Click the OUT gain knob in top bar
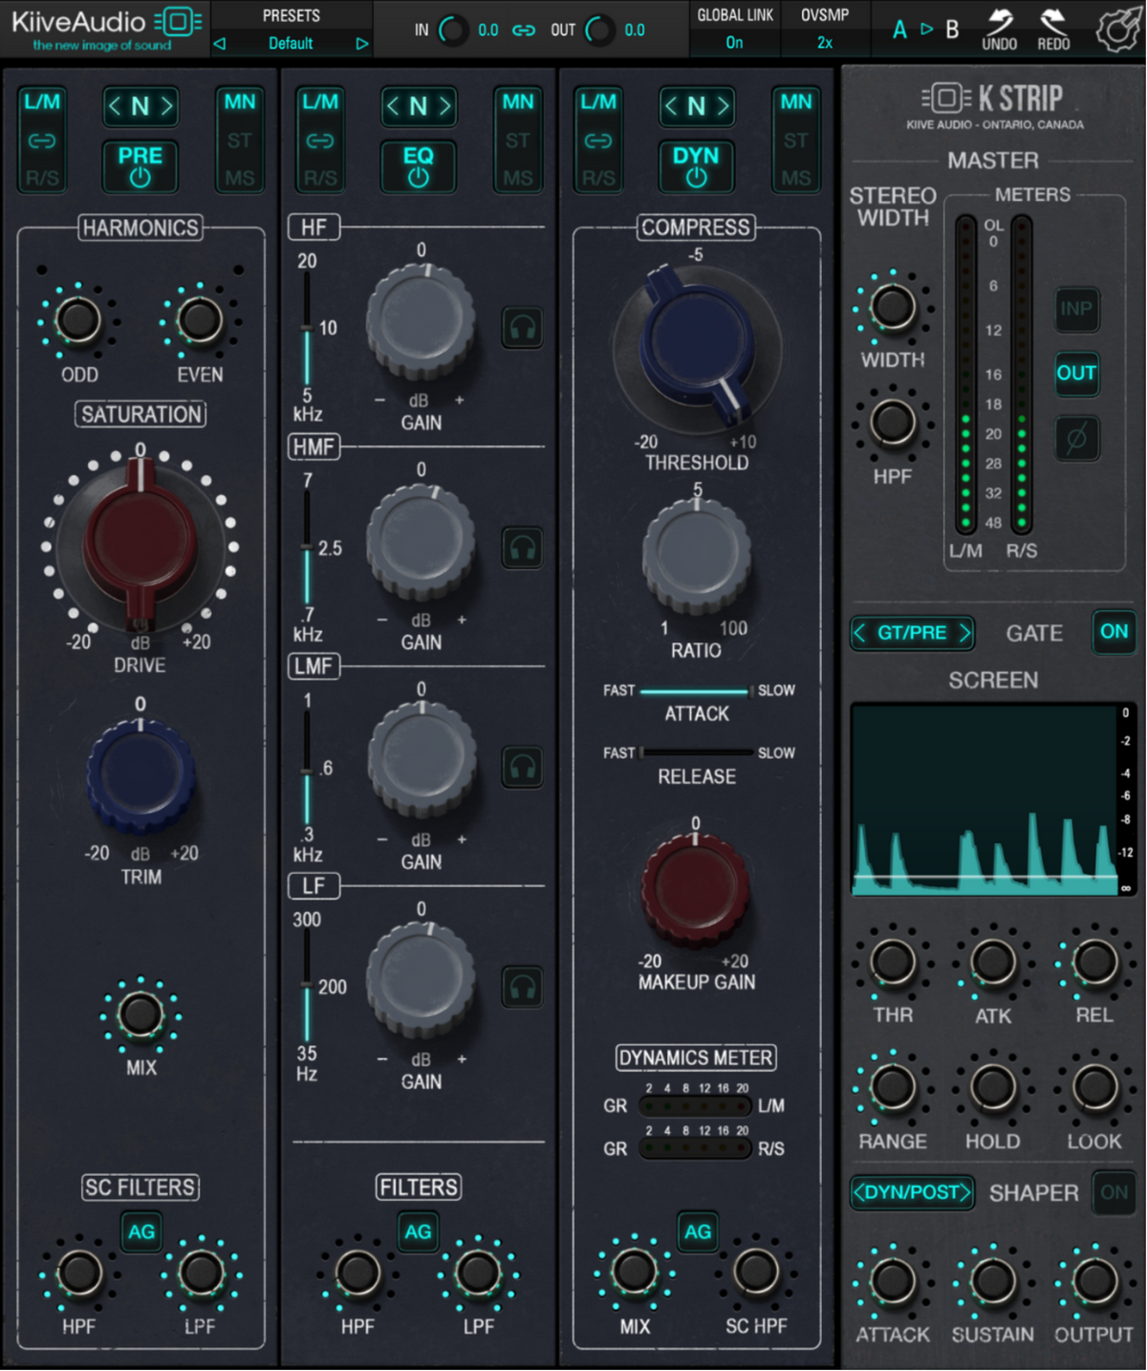Screen dimensions: 1147x1371 point(599,30)
